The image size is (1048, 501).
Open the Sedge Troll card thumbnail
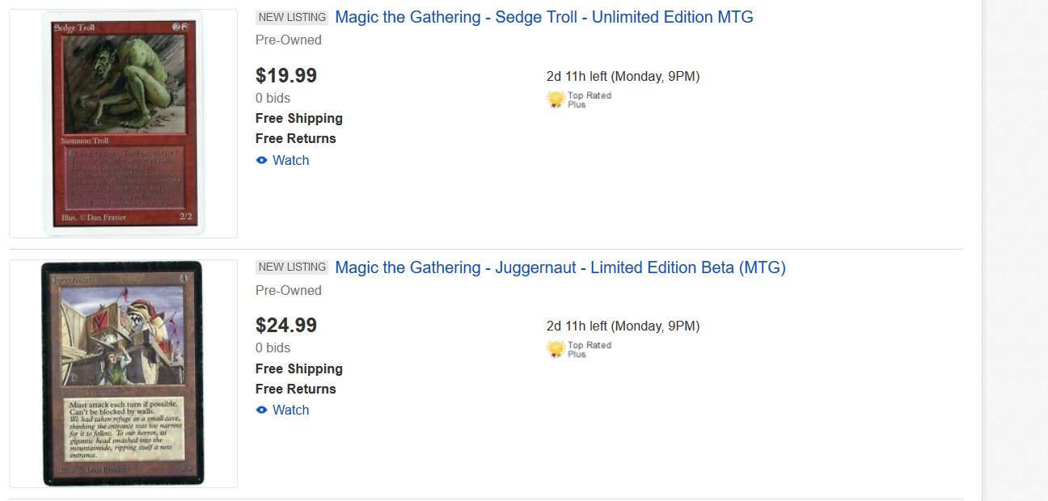(x=123, y=124)
